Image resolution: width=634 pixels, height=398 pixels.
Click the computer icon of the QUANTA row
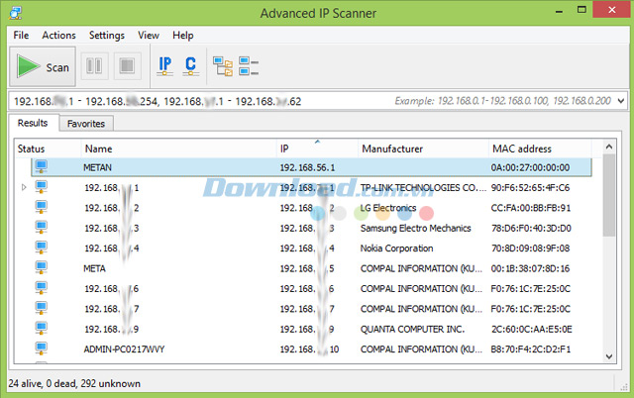coord(41,328)
